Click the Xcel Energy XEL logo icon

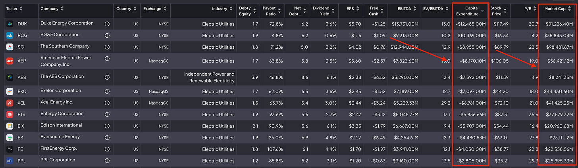point(10,103)
